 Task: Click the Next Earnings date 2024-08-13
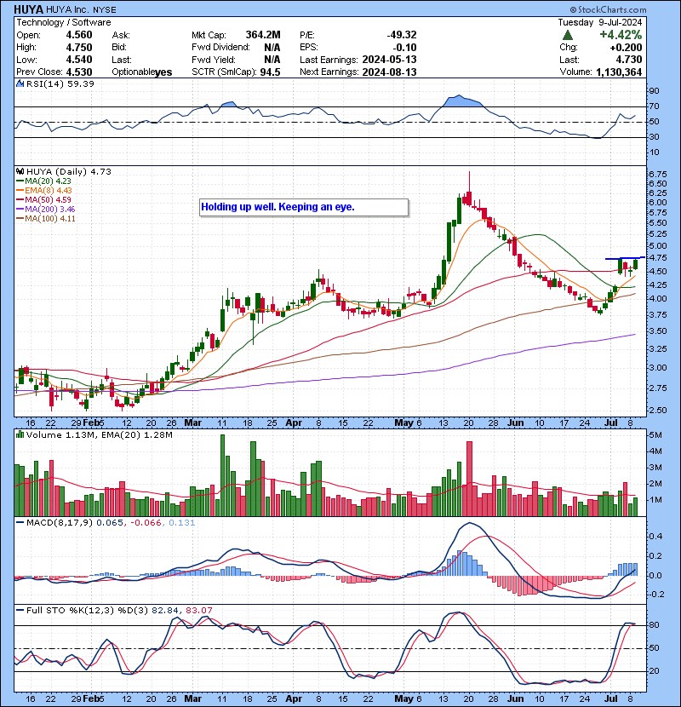click(x=389, y=72)
